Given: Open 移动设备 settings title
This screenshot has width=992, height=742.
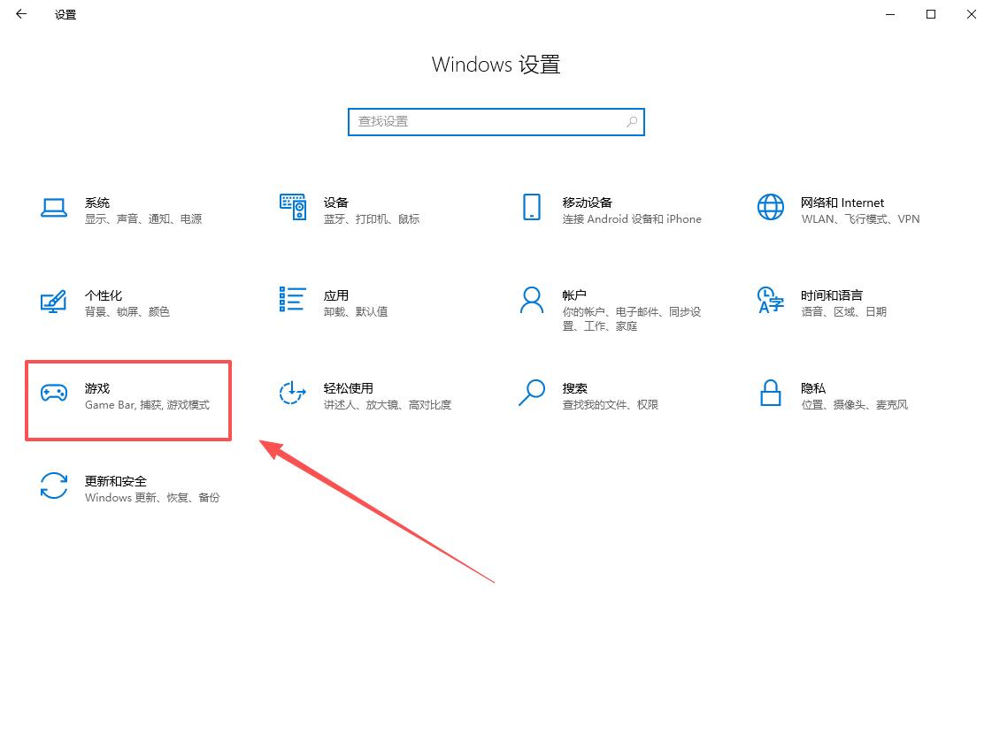Looking at the screenshot, I should click(587, 203).
